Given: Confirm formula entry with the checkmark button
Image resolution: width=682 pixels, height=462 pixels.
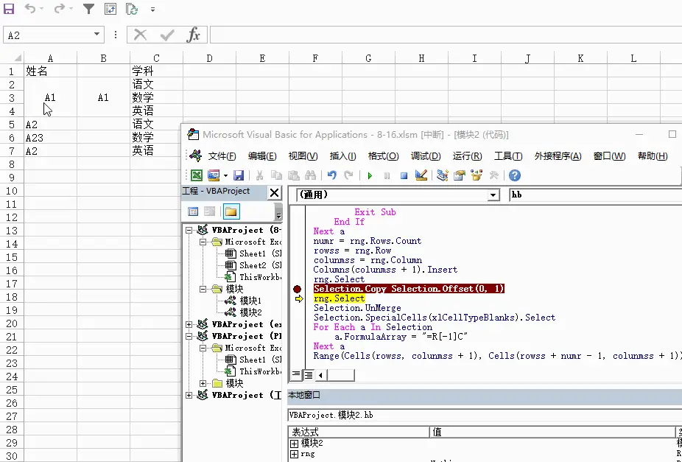Looking at the screenshot, I should pos(167,35).
